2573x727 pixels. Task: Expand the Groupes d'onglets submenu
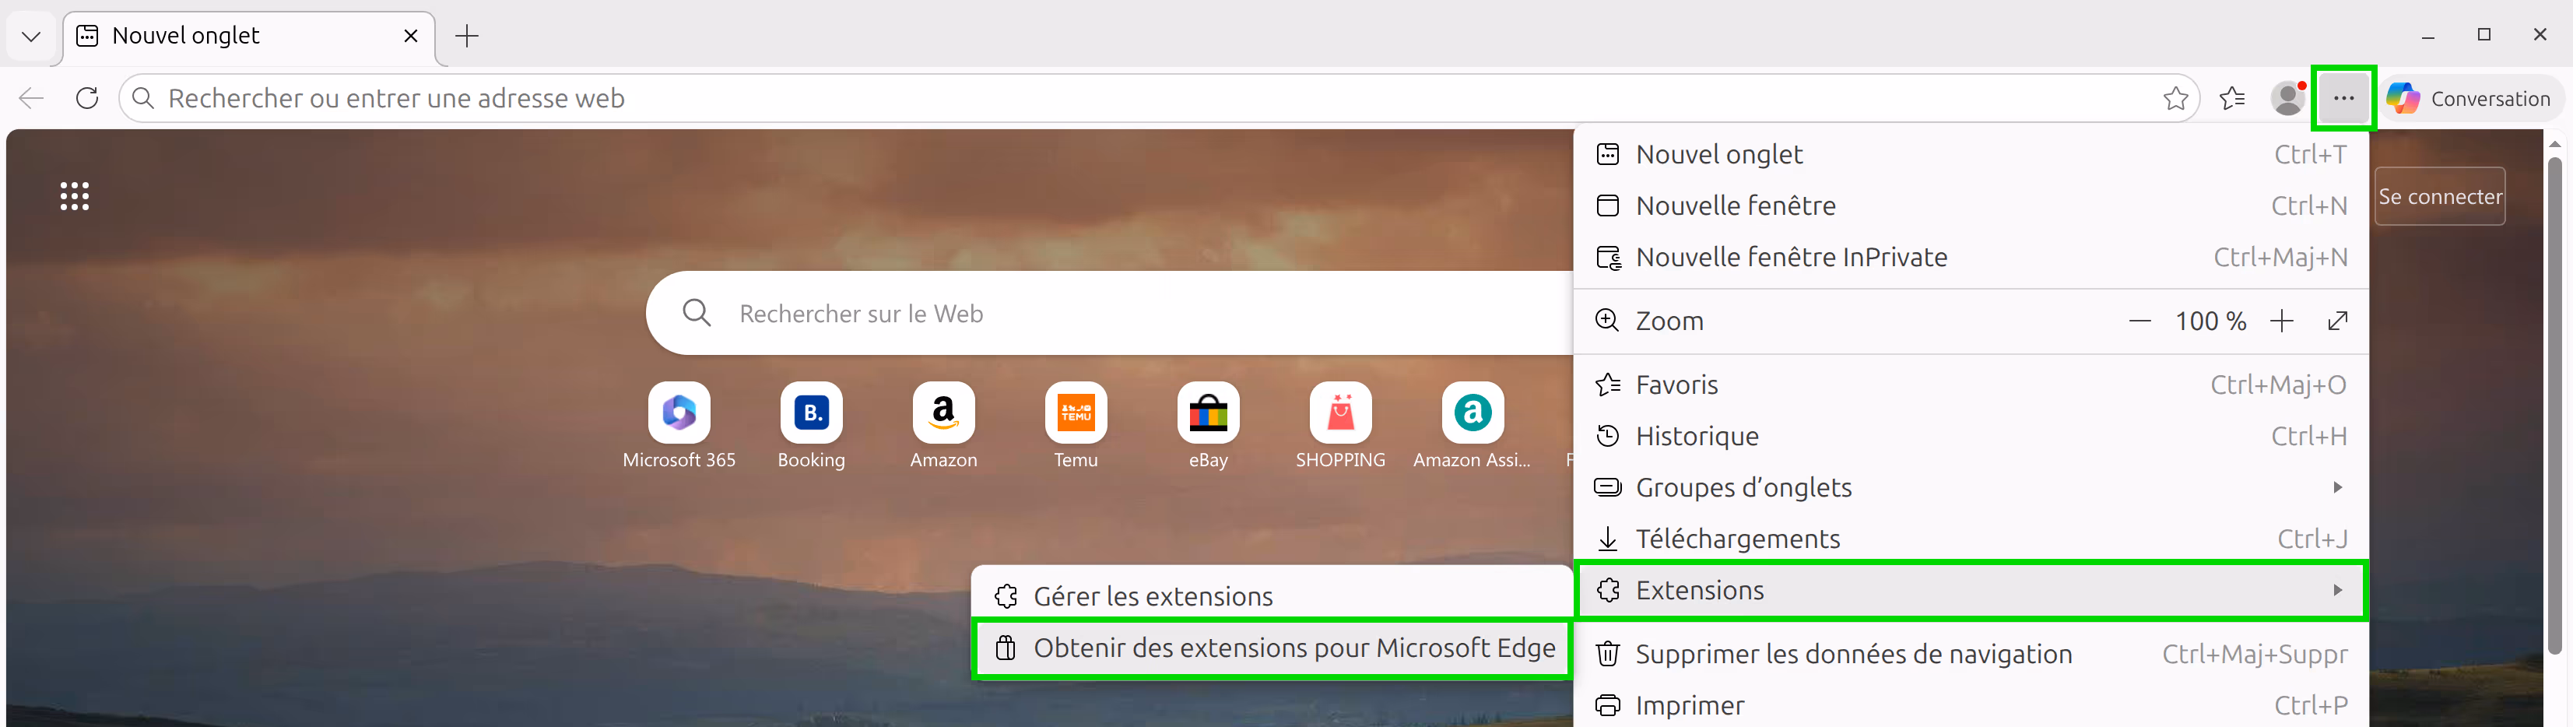1970,487
